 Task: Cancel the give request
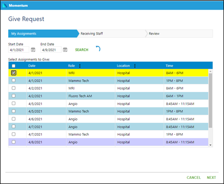pyautogui.click(x=194, y=177)
